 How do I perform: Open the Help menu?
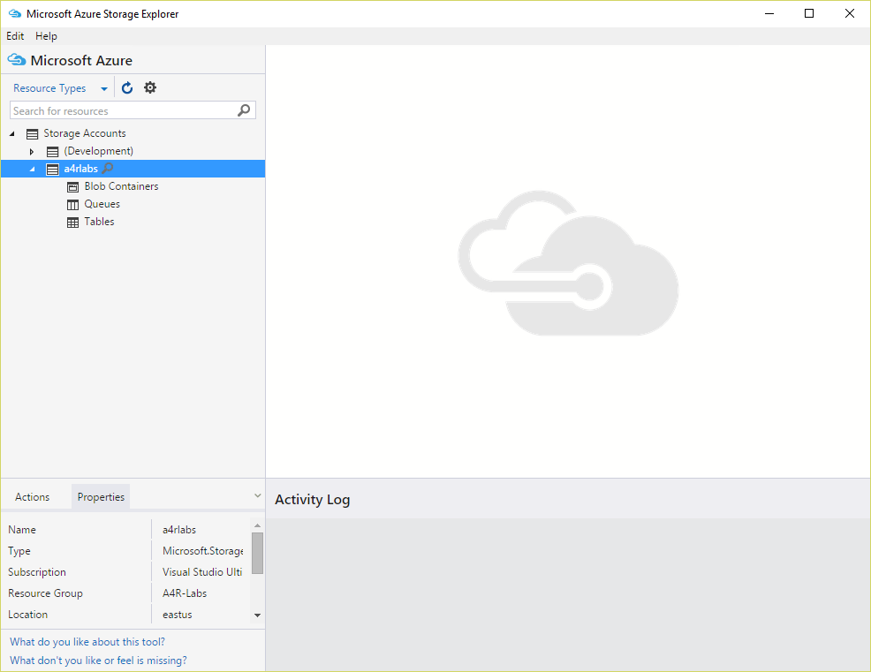[46, 36]
